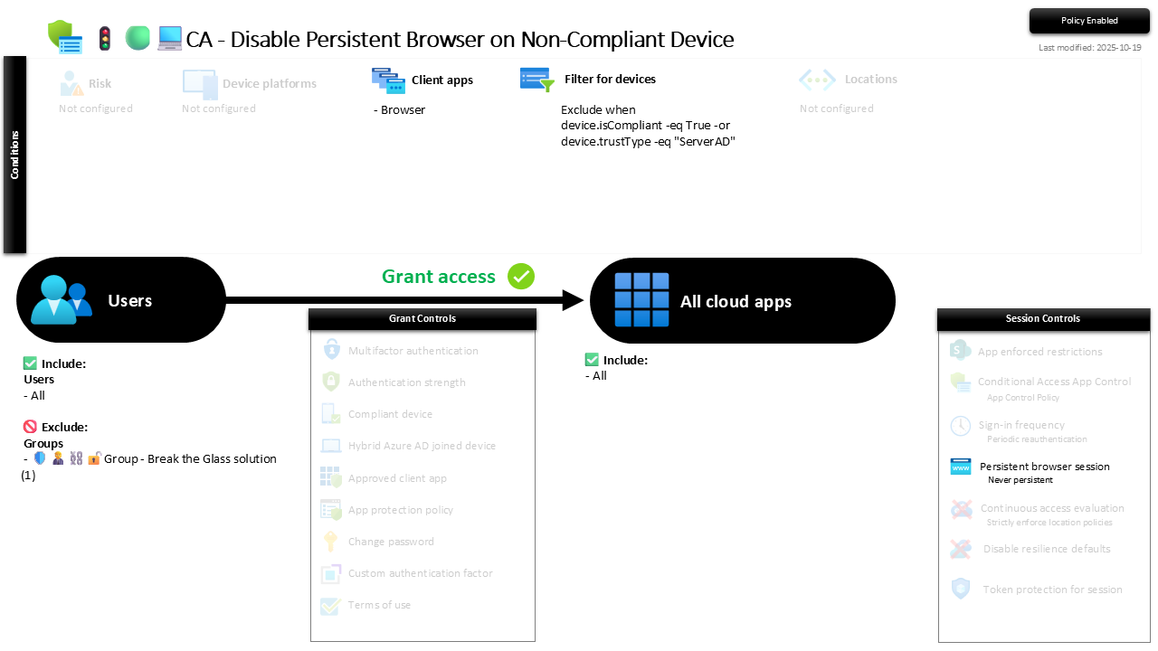Click the red Exclude symbol under Users
The image size is (1158, 651).
coord(31,427)
